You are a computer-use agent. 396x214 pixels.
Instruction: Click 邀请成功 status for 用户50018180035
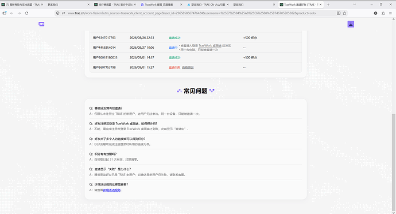click(x=174, y=57)
